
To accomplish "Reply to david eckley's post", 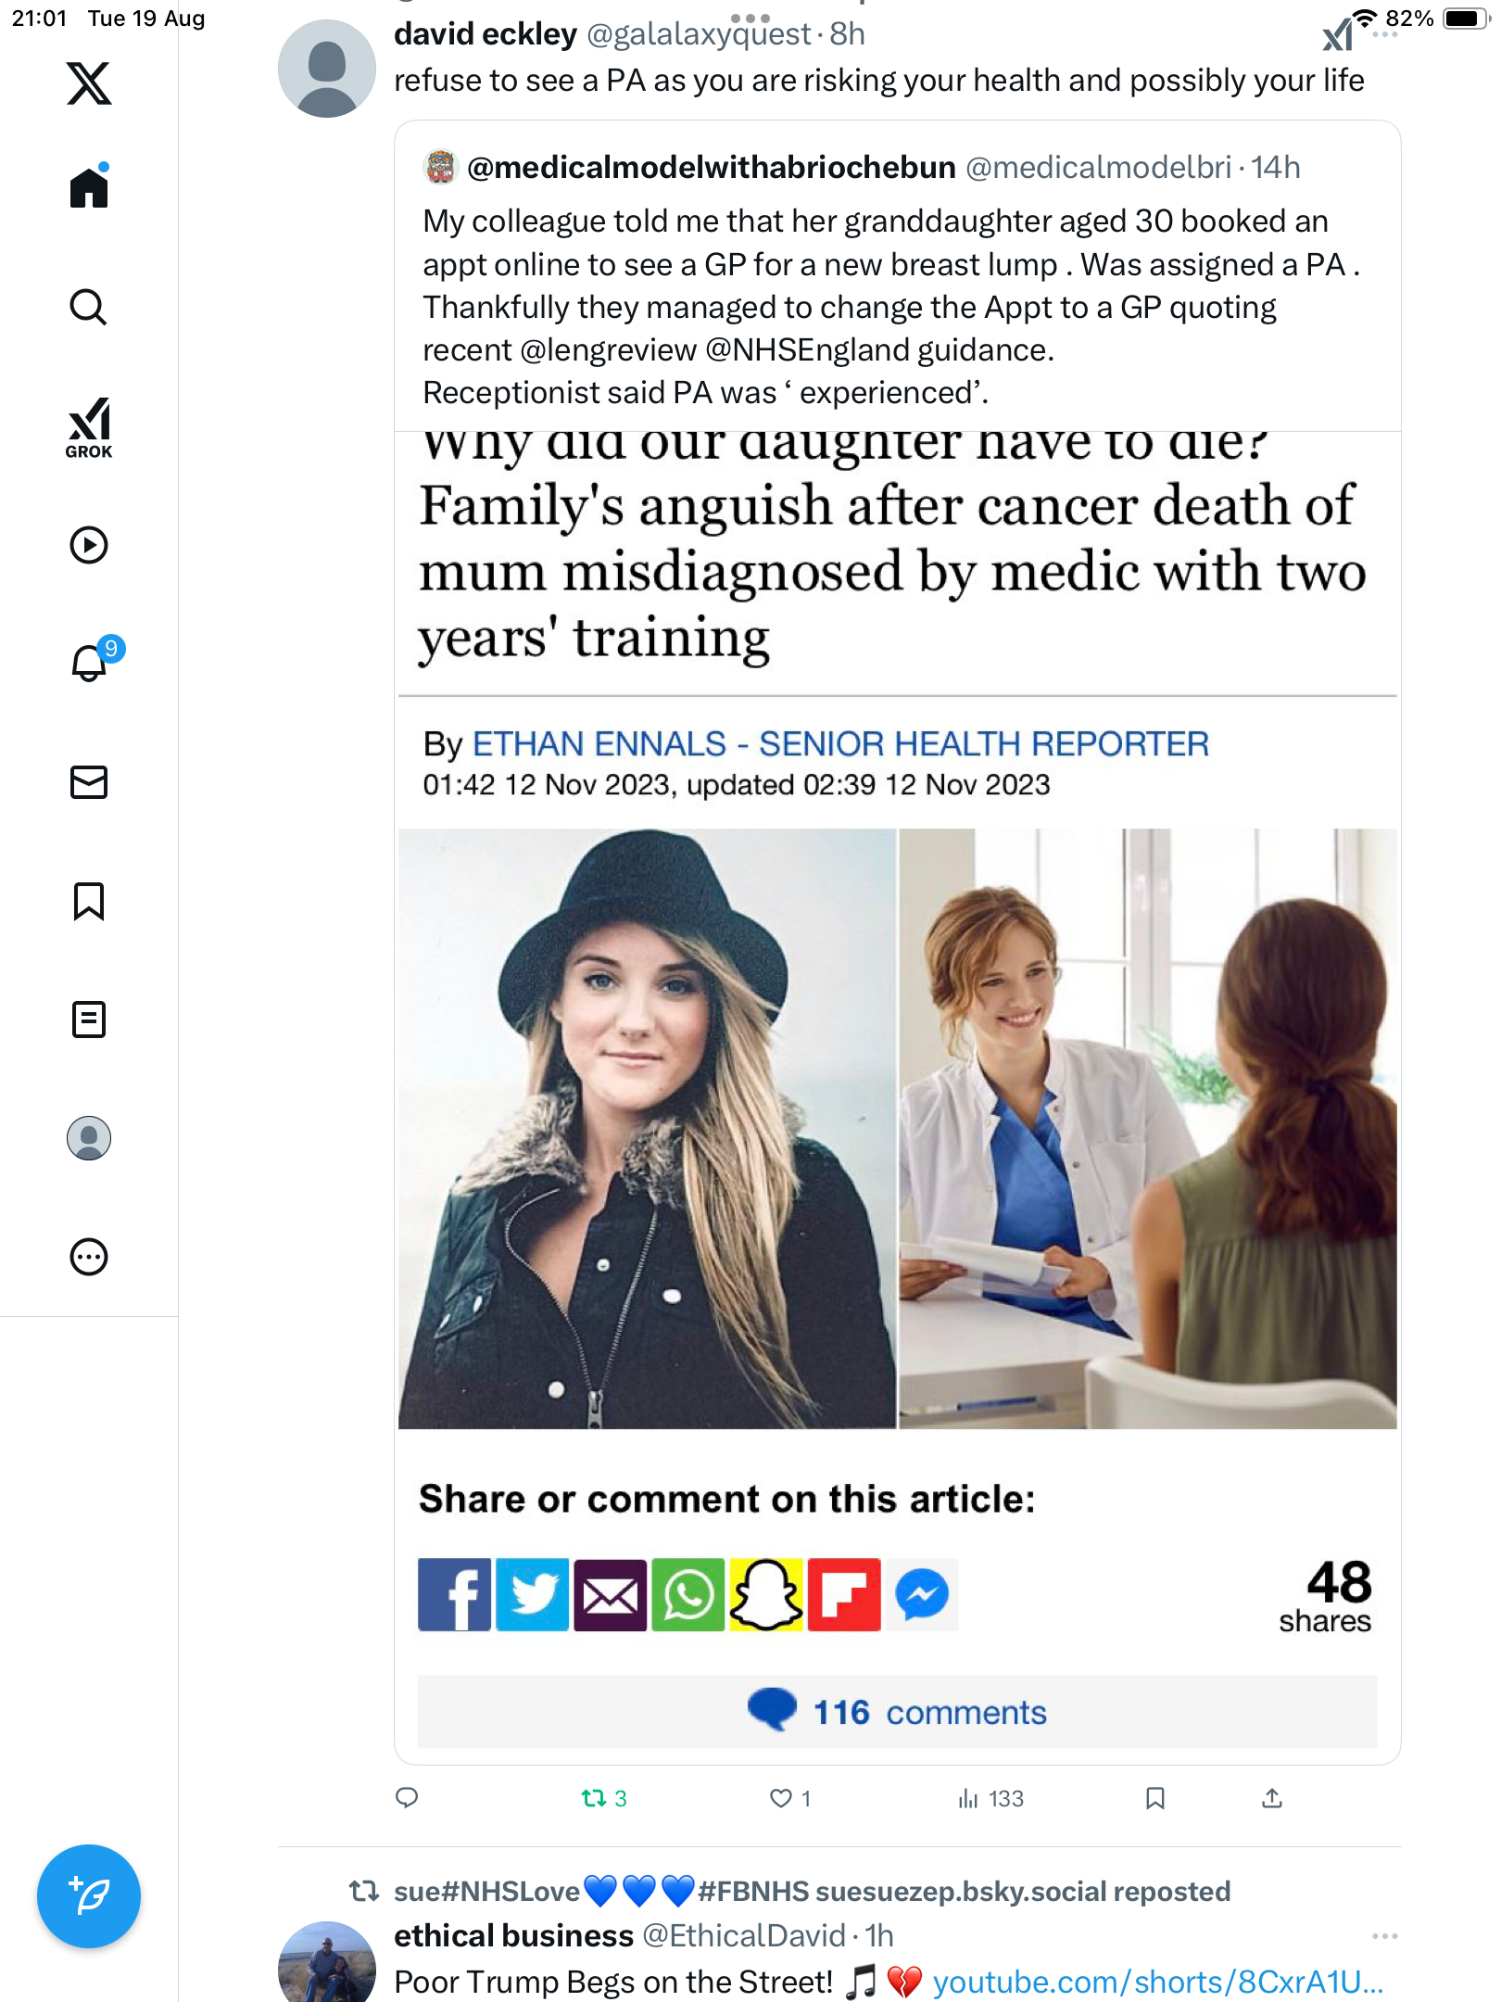I will click(x=407, y=1798).
